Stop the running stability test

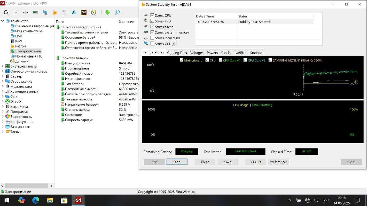[177, 162]
